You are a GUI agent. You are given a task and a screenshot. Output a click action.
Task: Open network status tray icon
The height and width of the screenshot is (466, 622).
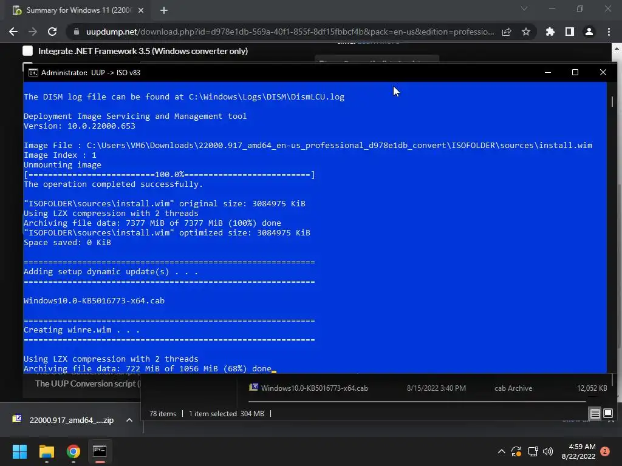533,451
